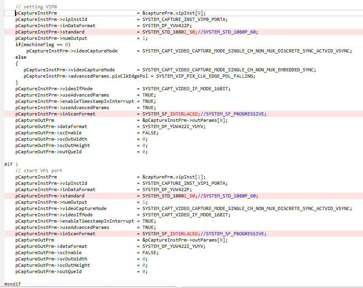Click 'SYSTEM_DF_YUV422I_YUYV;' value in VP1 section
Screen dimensions: 363x288
[174, 246]
